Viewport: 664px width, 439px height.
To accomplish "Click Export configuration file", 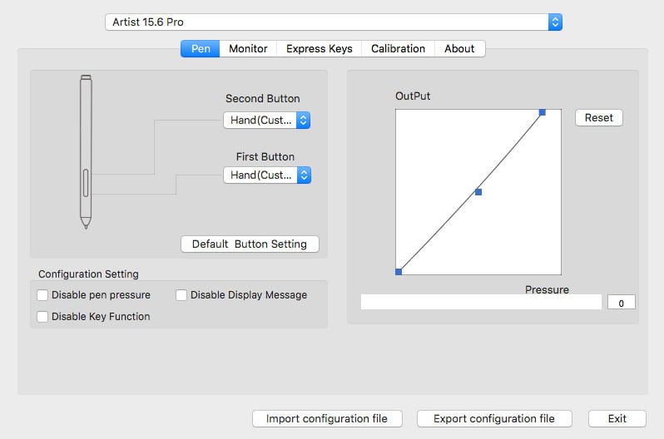I will point(494,419).
